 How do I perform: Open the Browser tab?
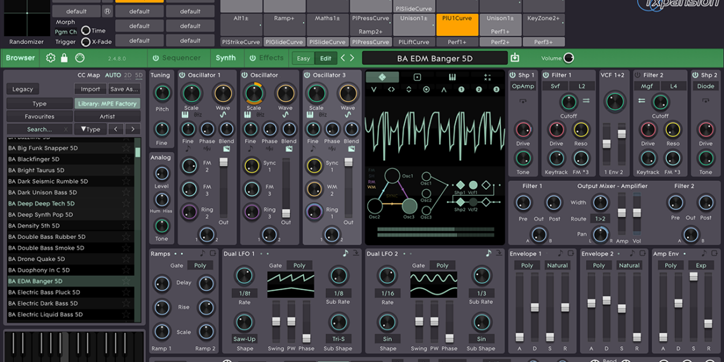[20, 58]
